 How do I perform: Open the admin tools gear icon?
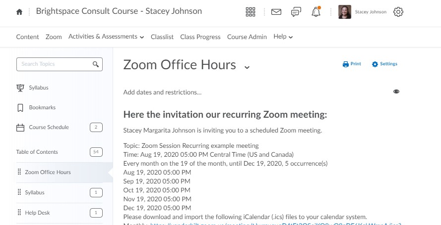398,12
